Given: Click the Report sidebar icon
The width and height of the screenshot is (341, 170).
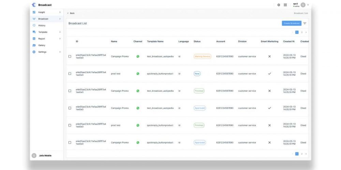Looking at the screenshot, I should point(34,39).
